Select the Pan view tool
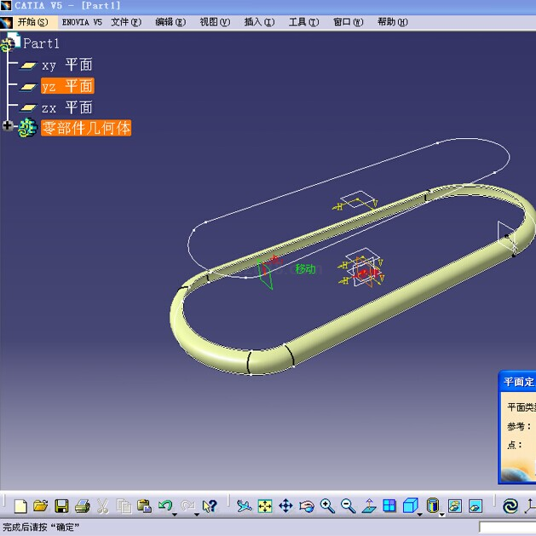 [x=285, y=506]
